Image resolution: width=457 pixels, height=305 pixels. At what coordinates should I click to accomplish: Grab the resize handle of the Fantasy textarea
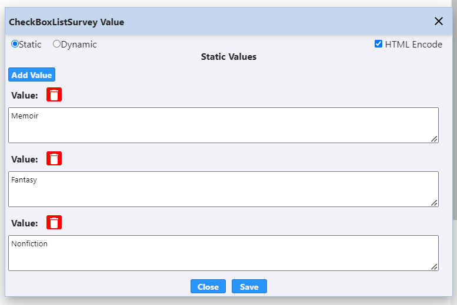[x=434, y=203]
